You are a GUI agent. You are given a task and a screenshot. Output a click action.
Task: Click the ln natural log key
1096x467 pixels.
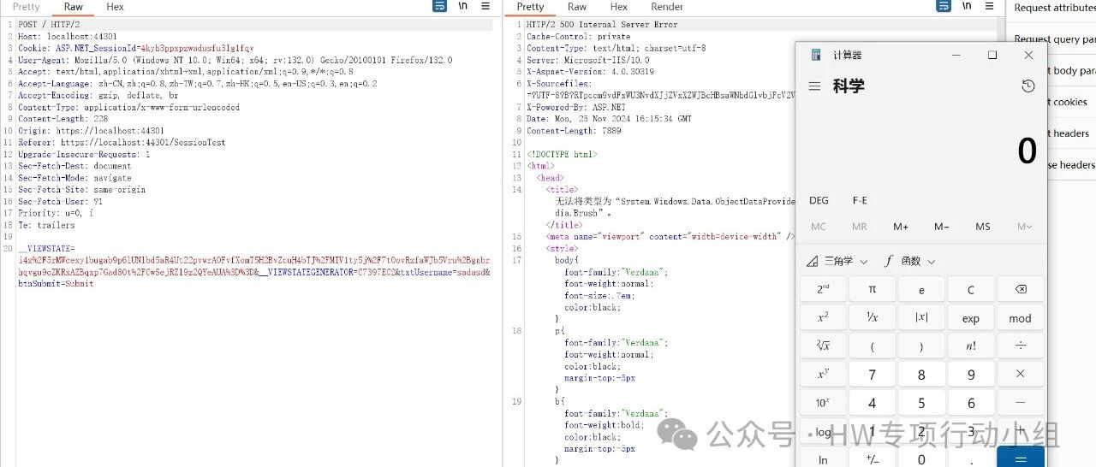[823, 459]
